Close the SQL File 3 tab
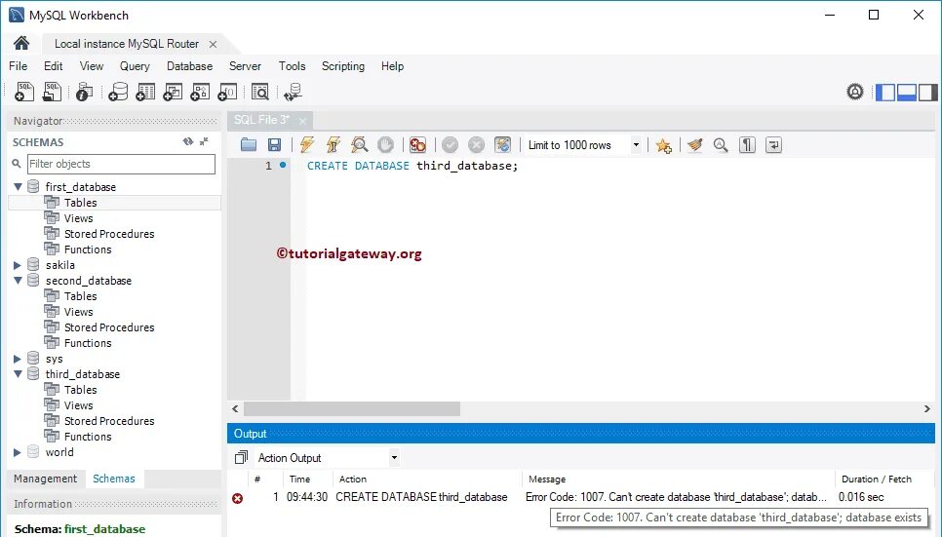This screenshot has height=537, width=942. click(302, 121)
